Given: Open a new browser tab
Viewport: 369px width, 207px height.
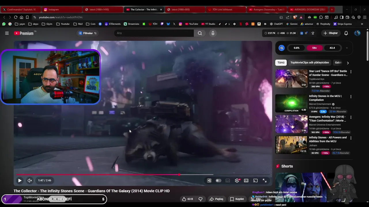Looking at the screenshot, I should pos(332,9).
